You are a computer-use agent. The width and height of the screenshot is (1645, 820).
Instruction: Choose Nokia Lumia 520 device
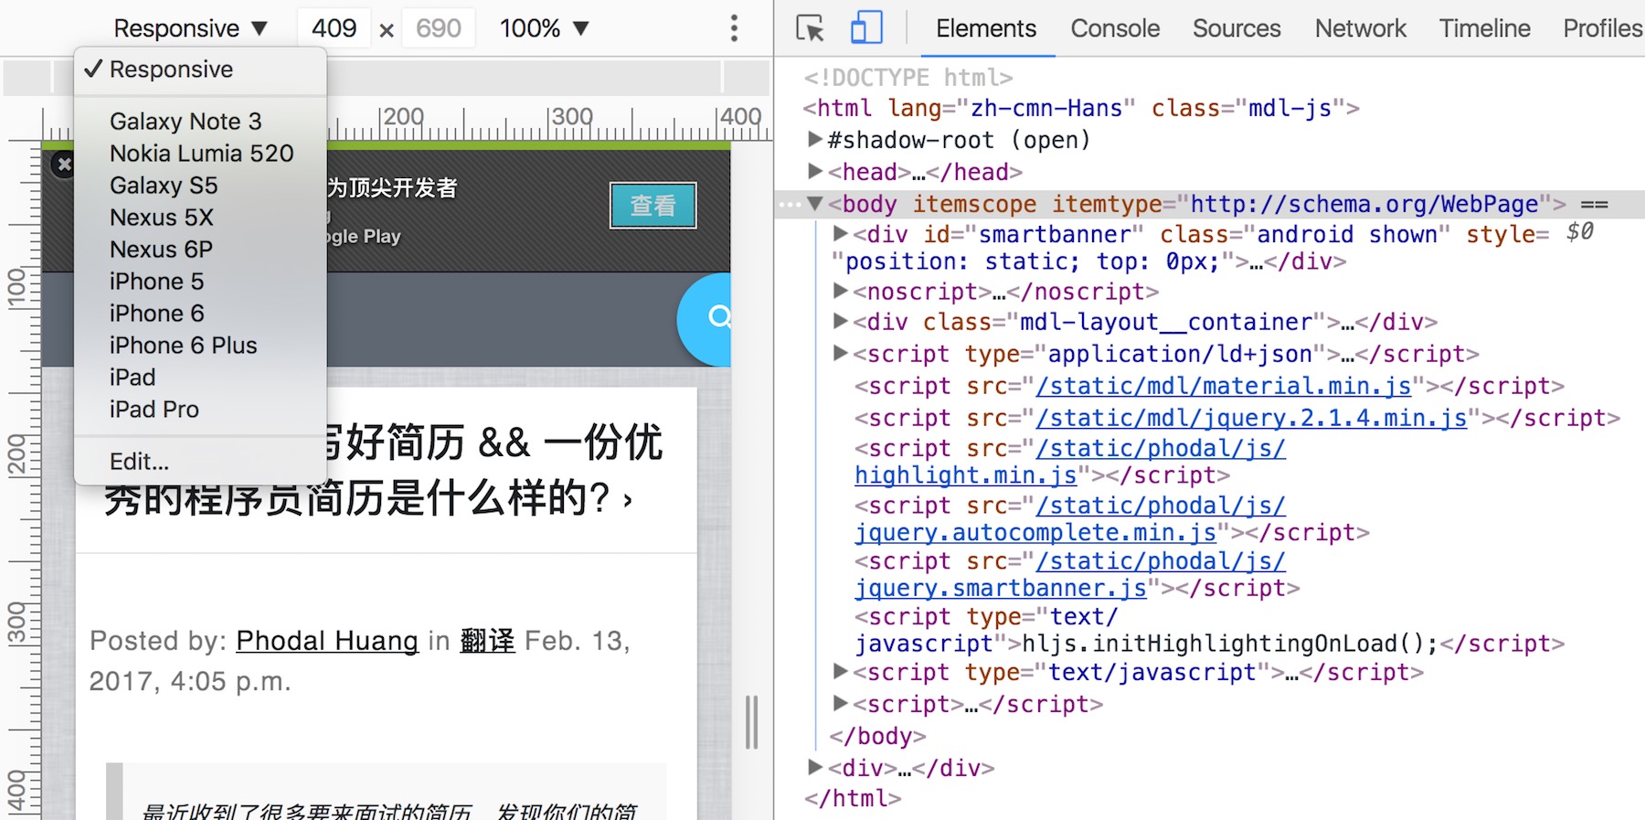coord(200,154)
